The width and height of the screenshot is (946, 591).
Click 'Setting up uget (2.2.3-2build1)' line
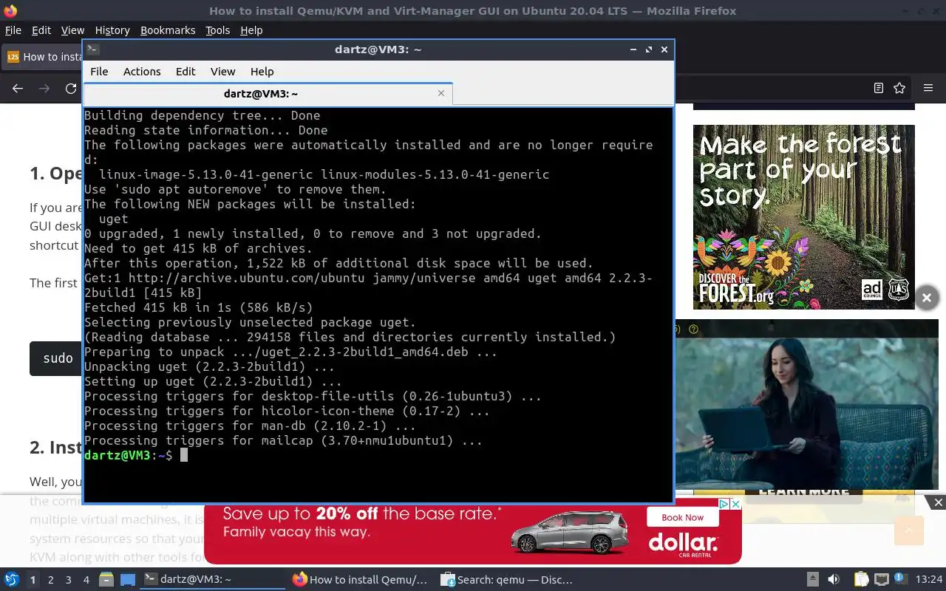click(213, 381)
